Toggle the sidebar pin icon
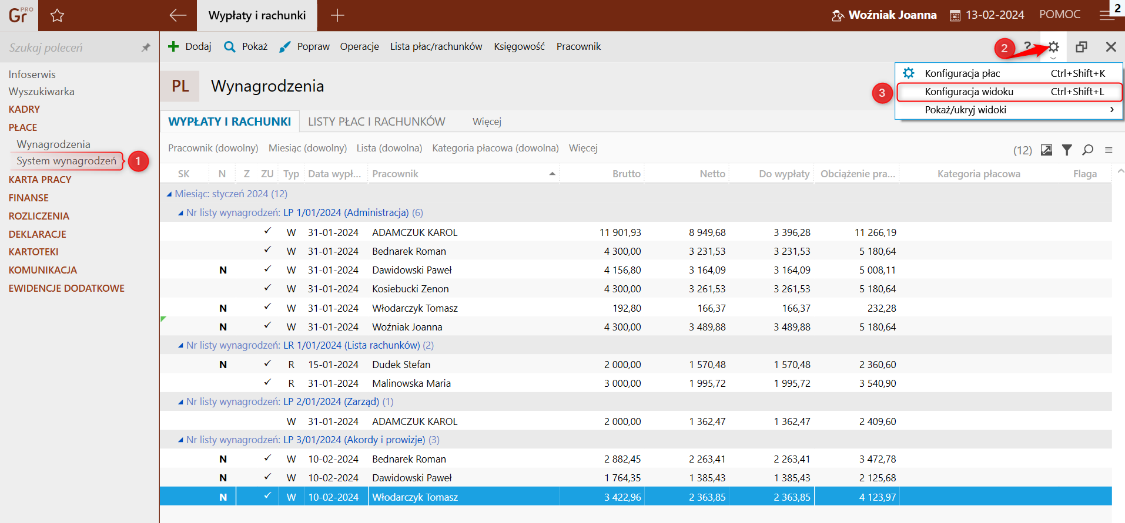This screenshot has width=1125, height=523. (146, 48)
